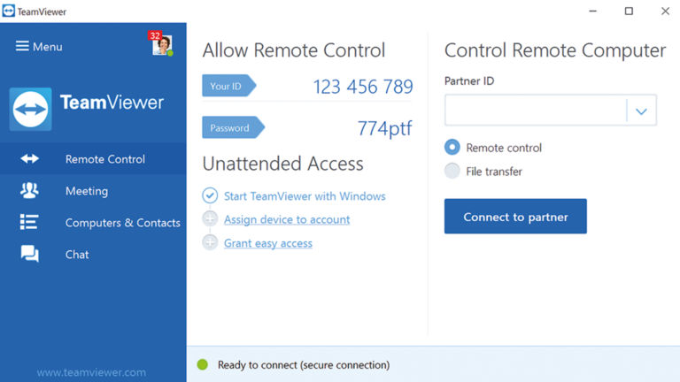Switch to the Meeting tab
Viewport: 680px width, 382px height.
87,191
